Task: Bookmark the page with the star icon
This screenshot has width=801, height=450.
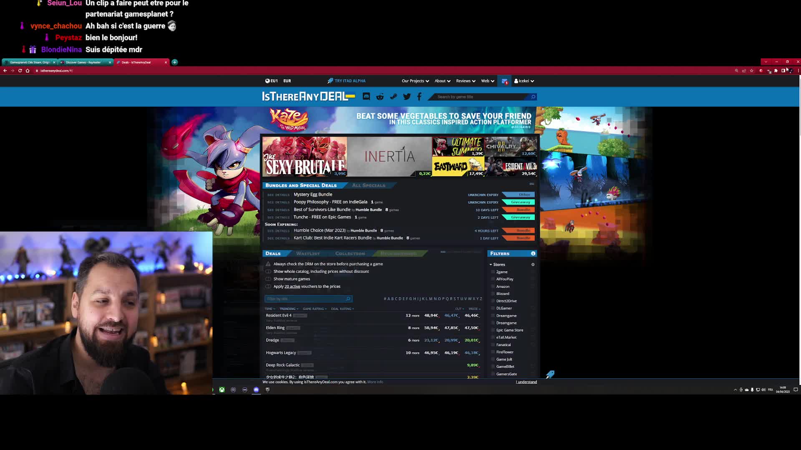Action: coord(752,70)
